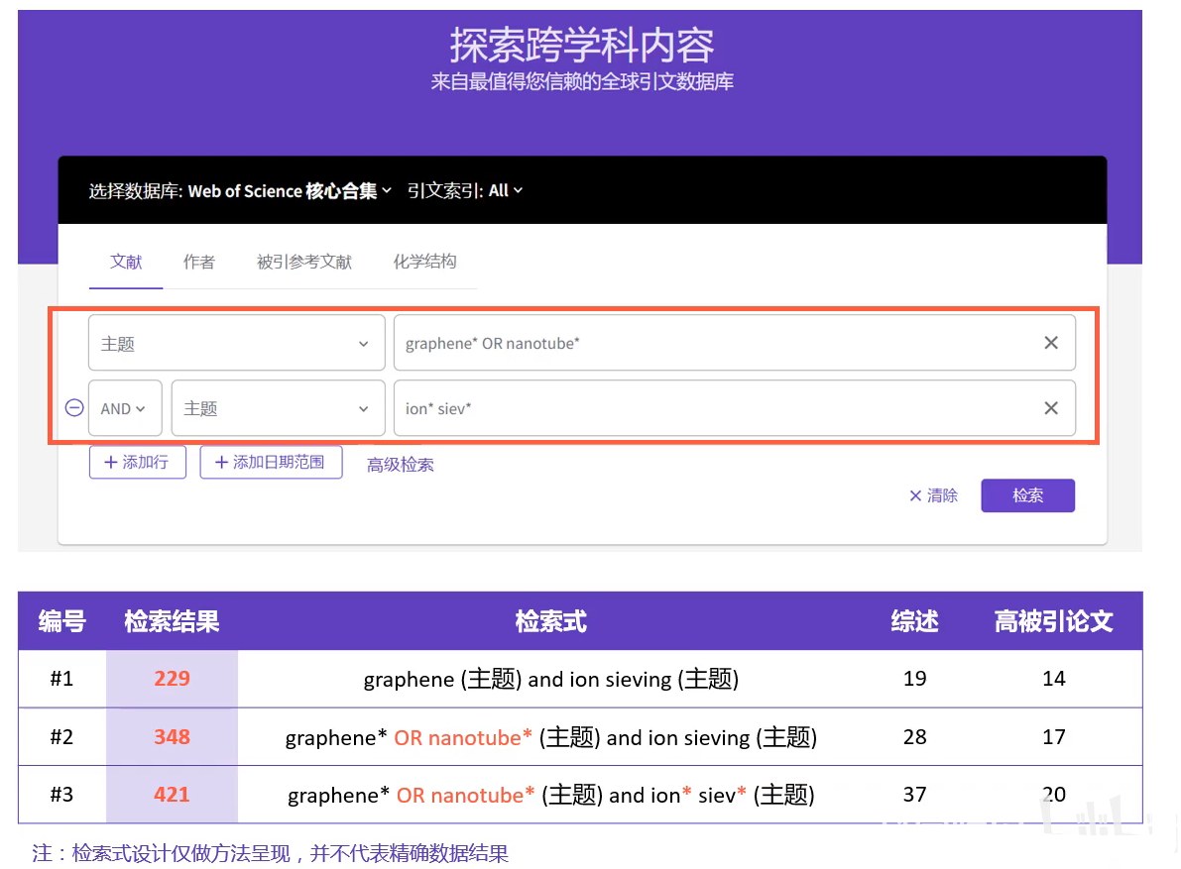This screenshot has height=869, width=1181.
Task: Add a date range with 添加日期范围
Action: click(x=271, y=462)
